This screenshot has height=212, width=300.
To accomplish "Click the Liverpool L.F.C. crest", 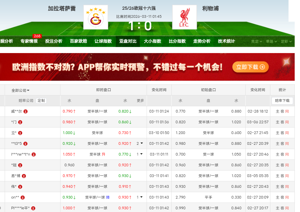I will 184,17.
